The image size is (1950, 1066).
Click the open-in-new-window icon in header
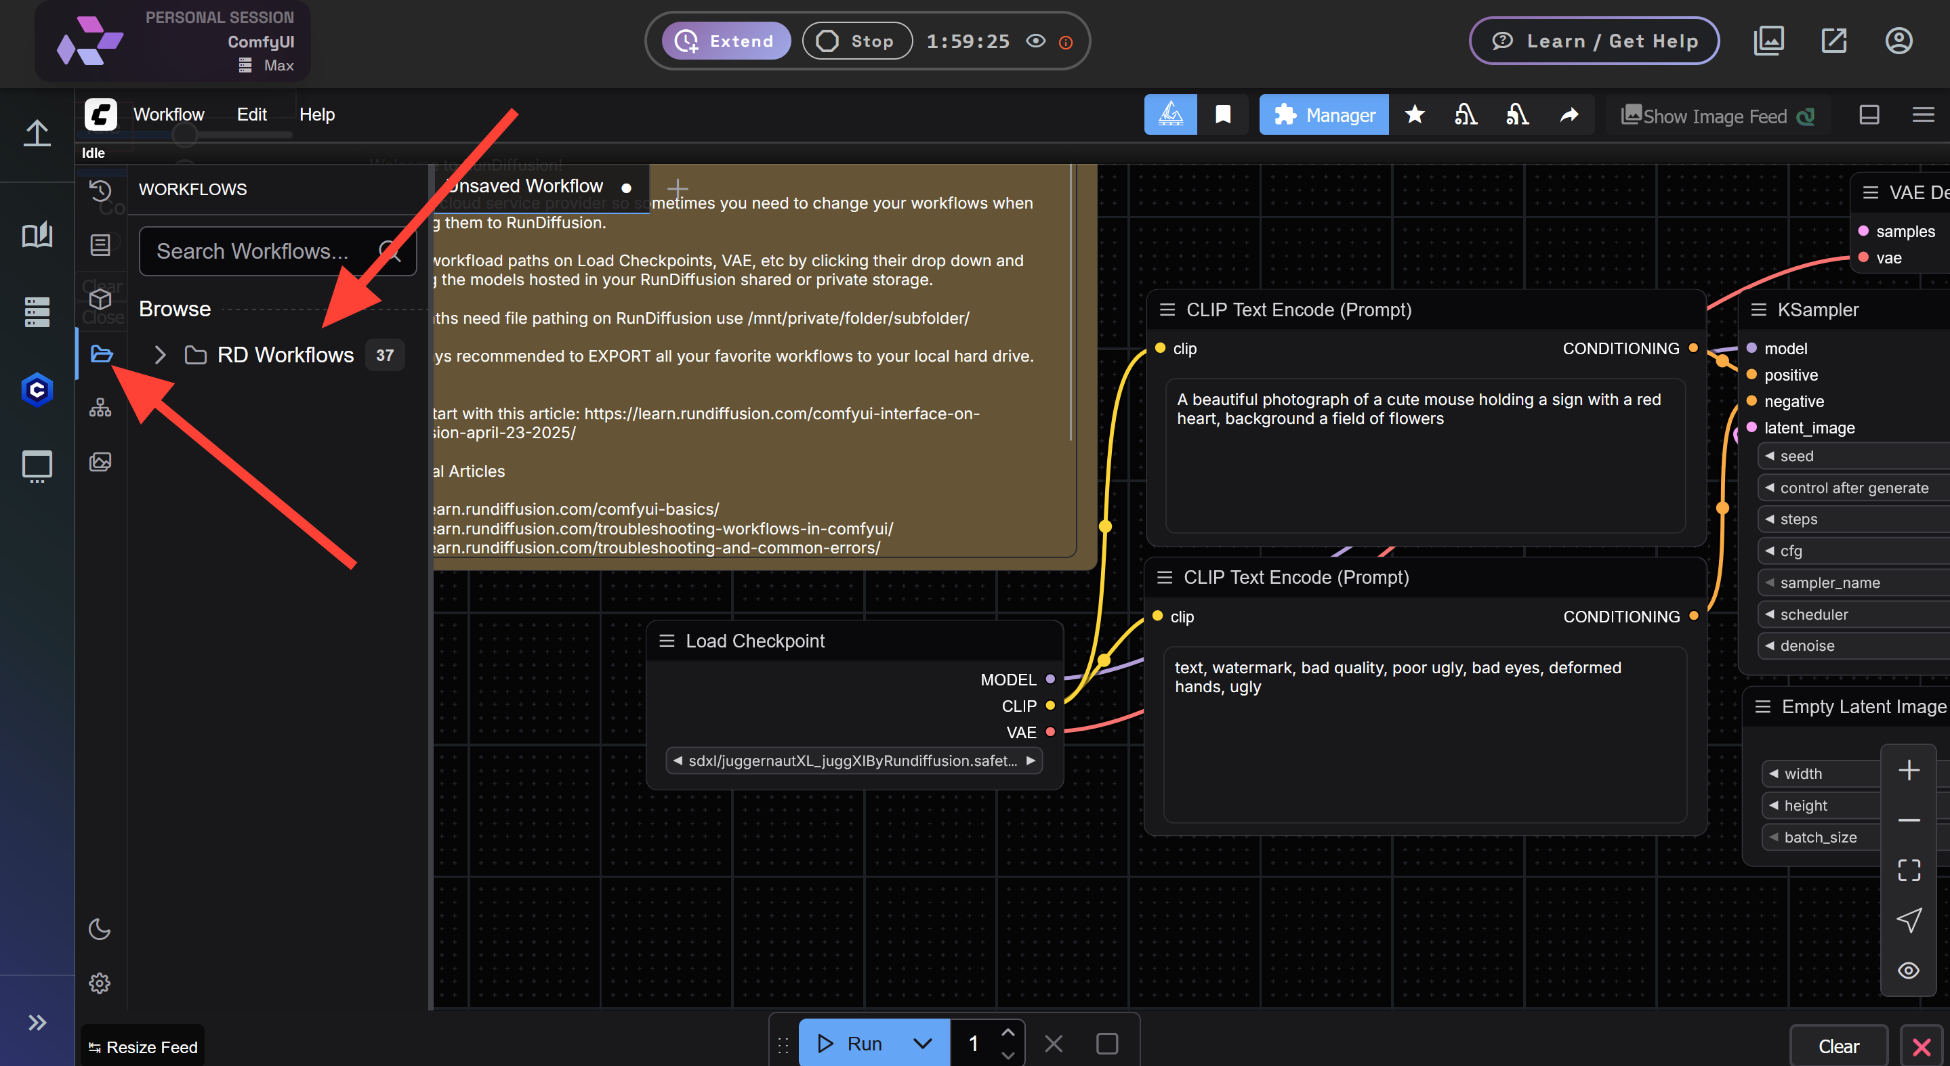coord(1833,41)
